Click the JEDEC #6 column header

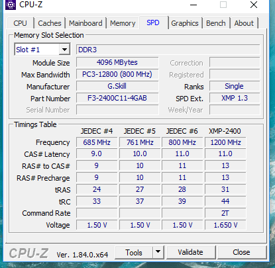tap(182, 131)
